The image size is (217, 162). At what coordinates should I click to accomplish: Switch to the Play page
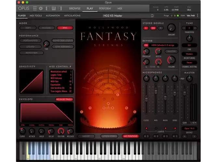pyautogui.click(x=90, y=8)
